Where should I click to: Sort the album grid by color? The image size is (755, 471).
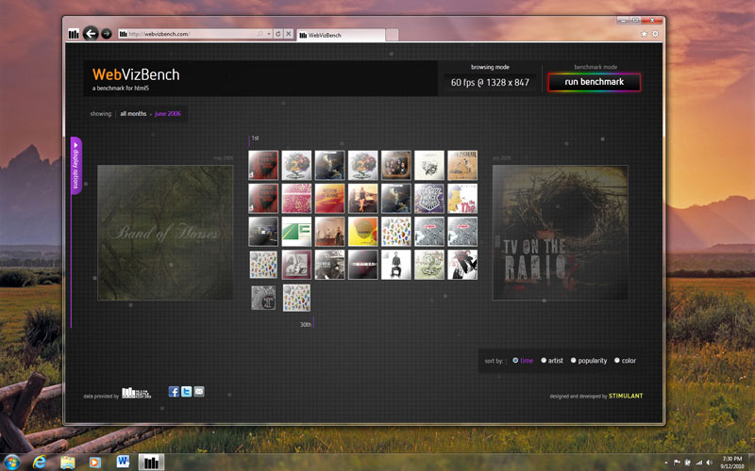tap(625, 361)
